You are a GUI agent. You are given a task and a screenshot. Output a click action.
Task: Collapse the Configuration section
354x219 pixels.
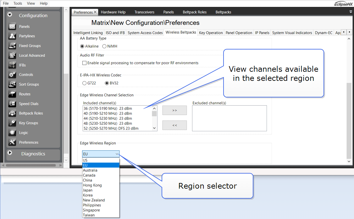[x=10, y=15]
